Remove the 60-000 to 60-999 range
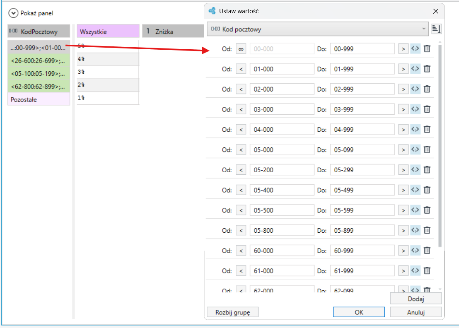Screen dimensions: 459x328 tap(427, 251)
